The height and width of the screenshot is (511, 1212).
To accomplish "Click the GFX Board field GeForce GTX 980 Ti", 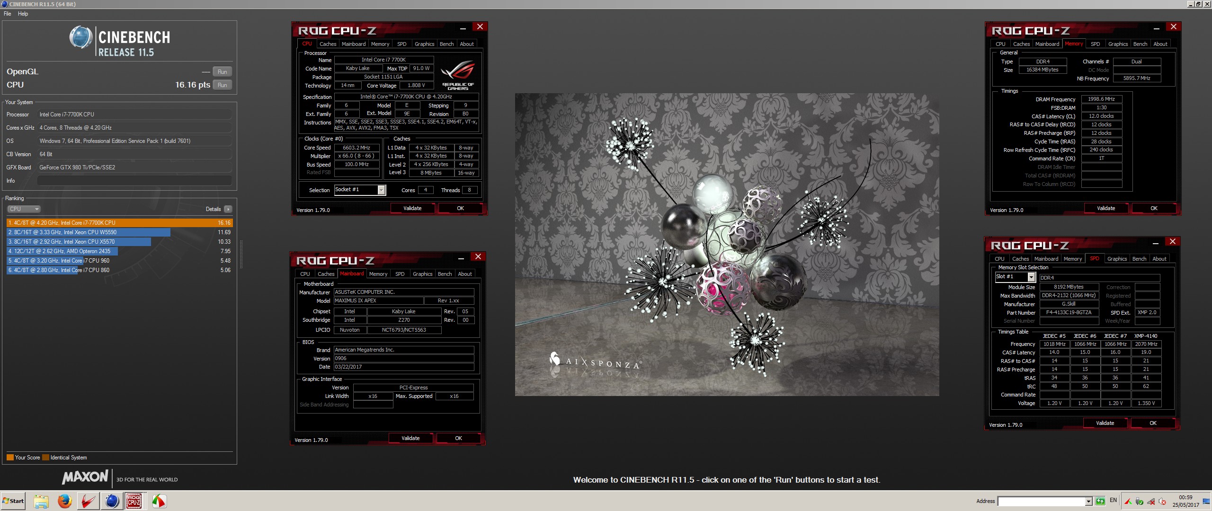I will point(134,167).
